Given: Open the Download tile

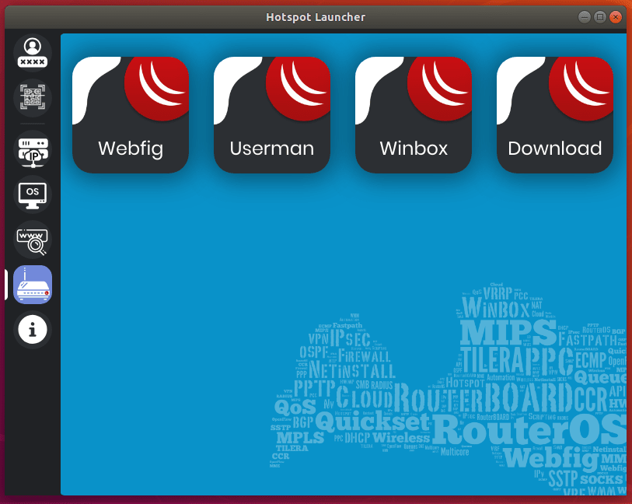Looking at the screenshot, I should pos(555,115).
